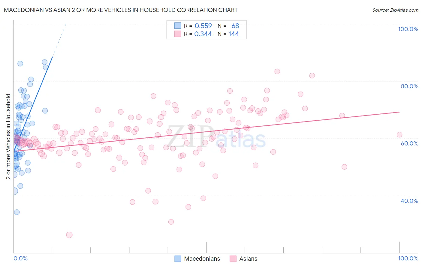
Task: Click the Macedonians blue legend swatch
Action: click(178, 259)
